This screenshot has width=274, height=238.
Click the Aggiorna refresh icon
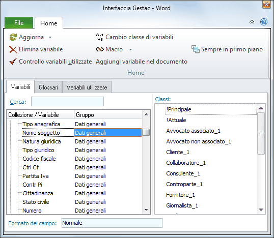13,37
